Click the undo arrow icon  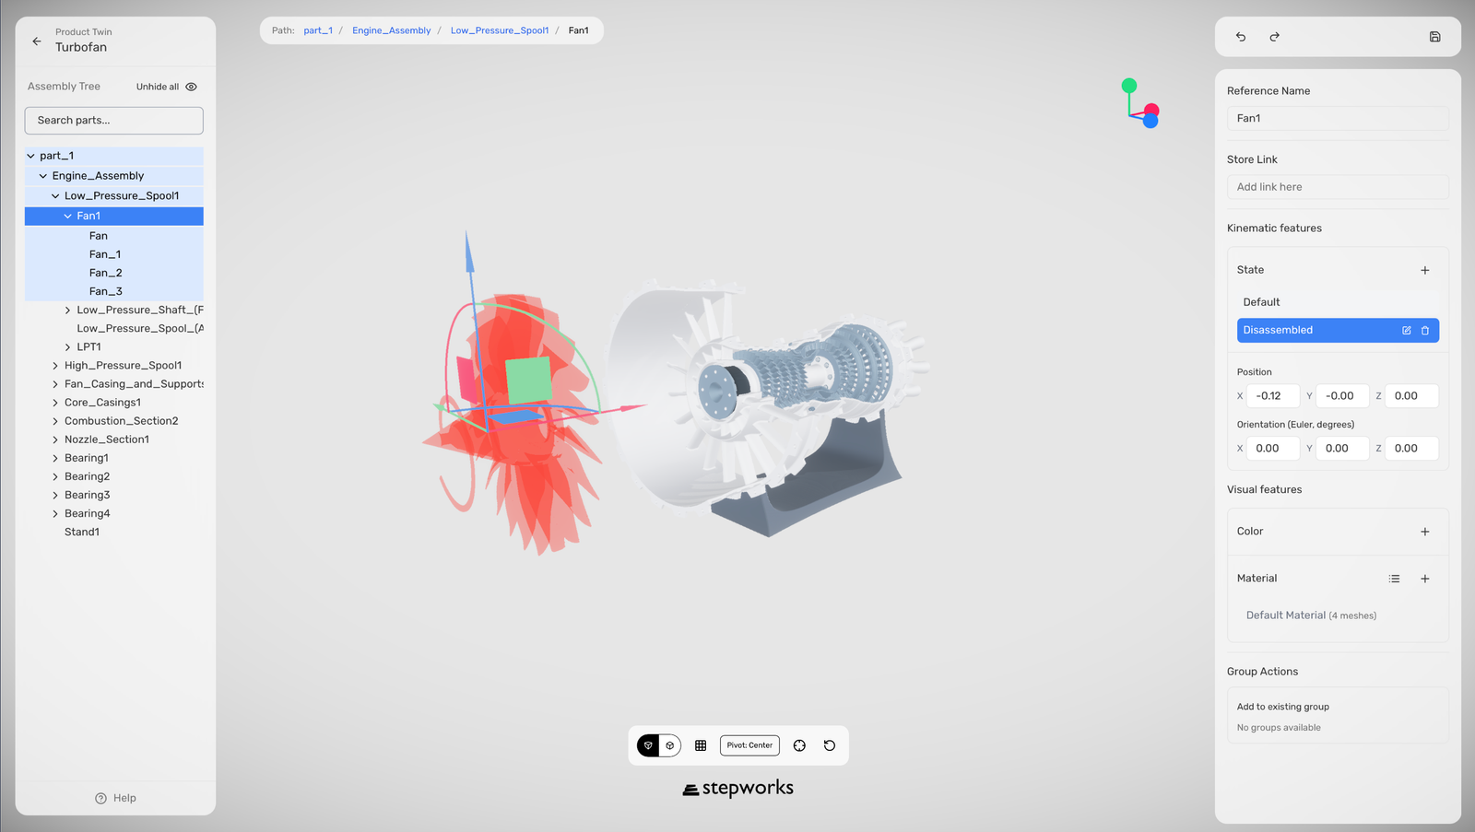(x=1241, y=37)
